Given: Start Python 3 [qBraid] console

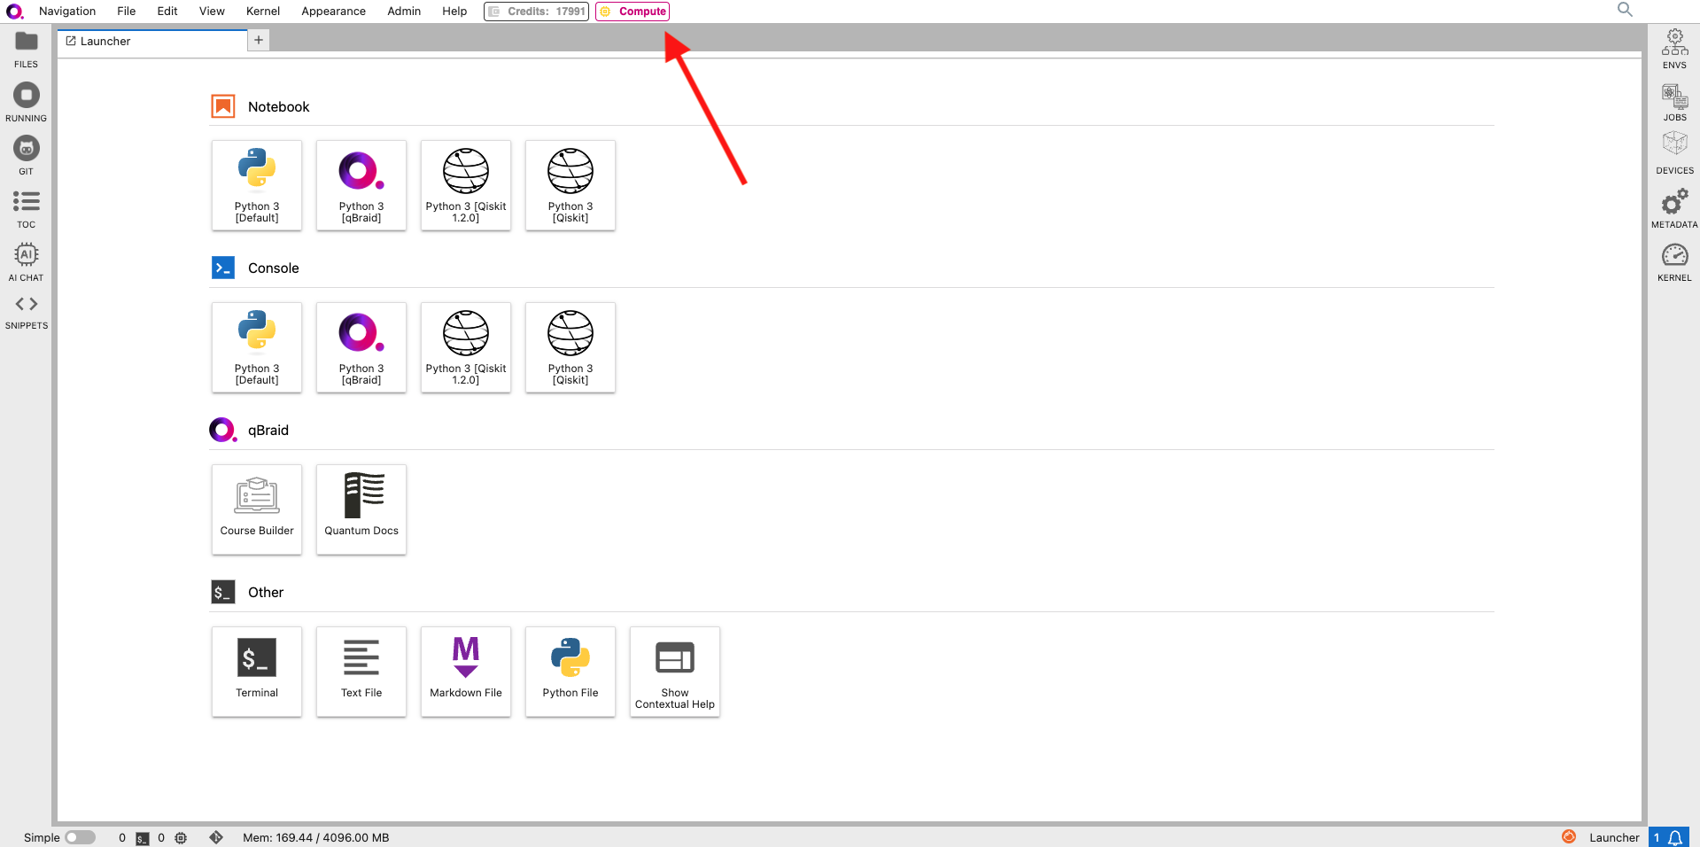Looking at the screenshot, I should point(361,347).
